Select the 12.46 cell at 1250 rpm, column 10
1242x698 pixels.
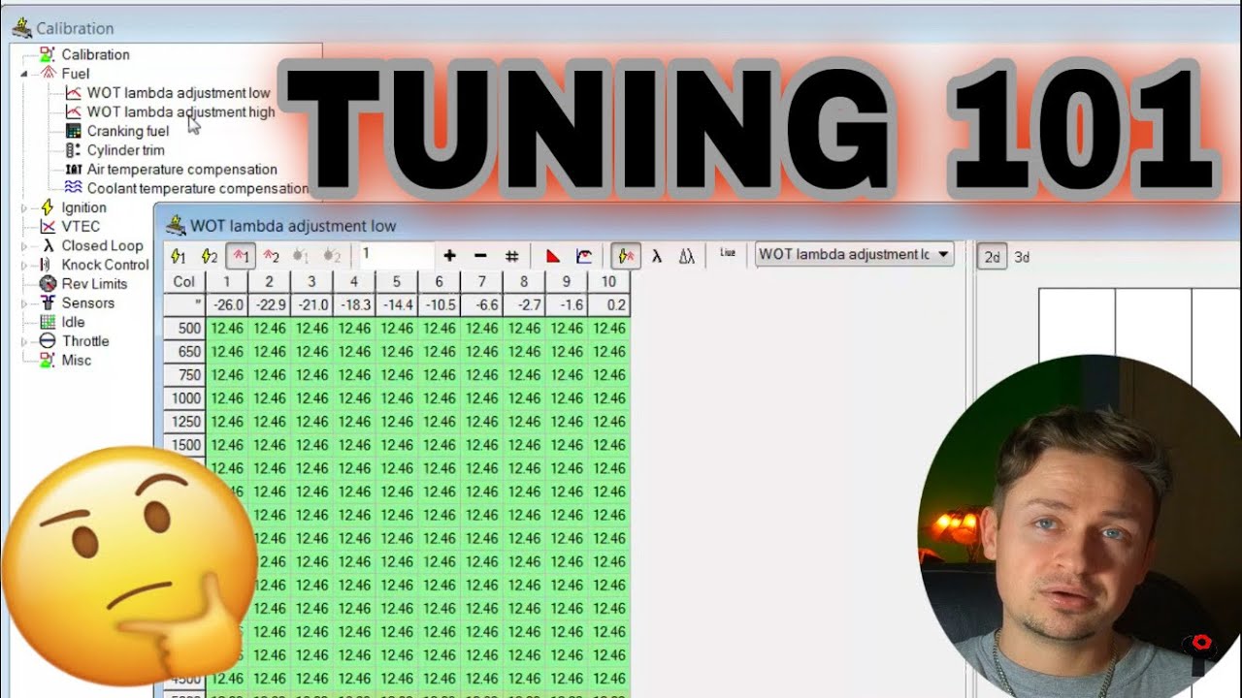[608, 422]
